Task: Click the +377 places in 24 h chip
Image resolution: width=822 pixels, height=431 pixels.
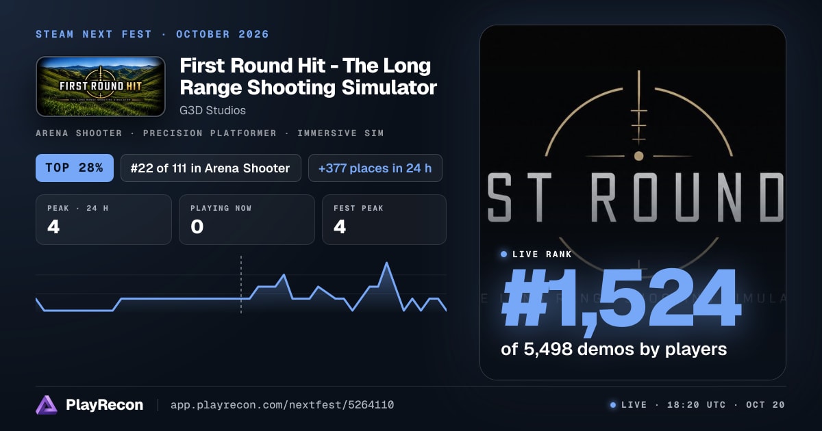Action: 375,168
